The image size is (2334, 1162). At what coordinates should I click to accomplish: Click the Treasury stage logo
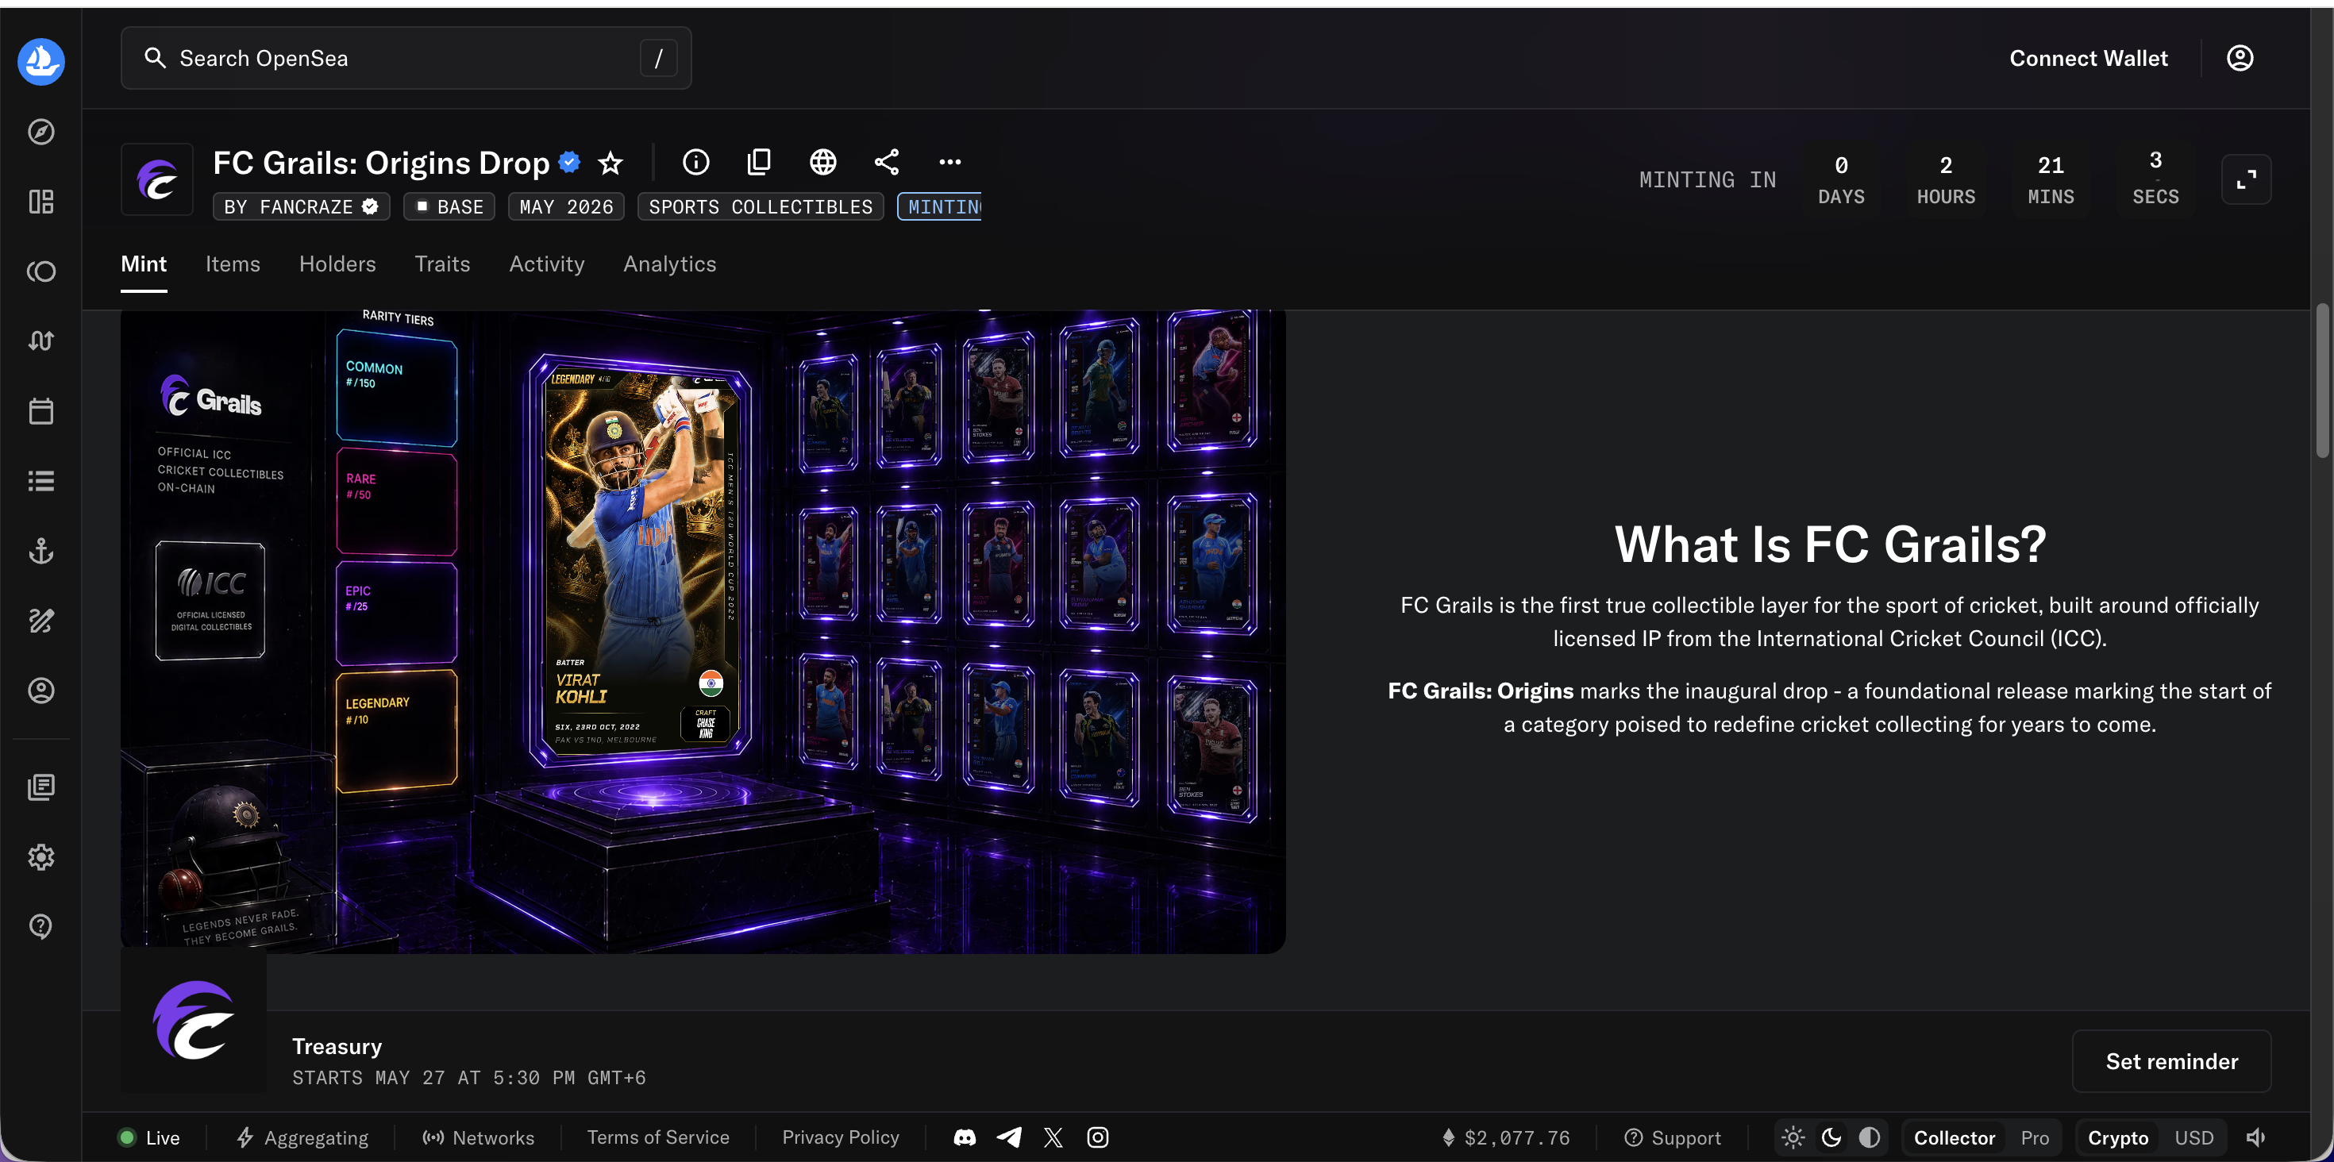pos(194,1020)
